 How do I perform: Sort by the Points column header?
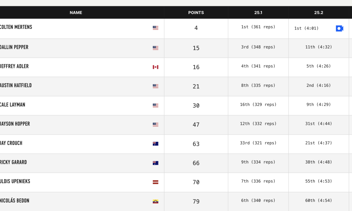196,13
